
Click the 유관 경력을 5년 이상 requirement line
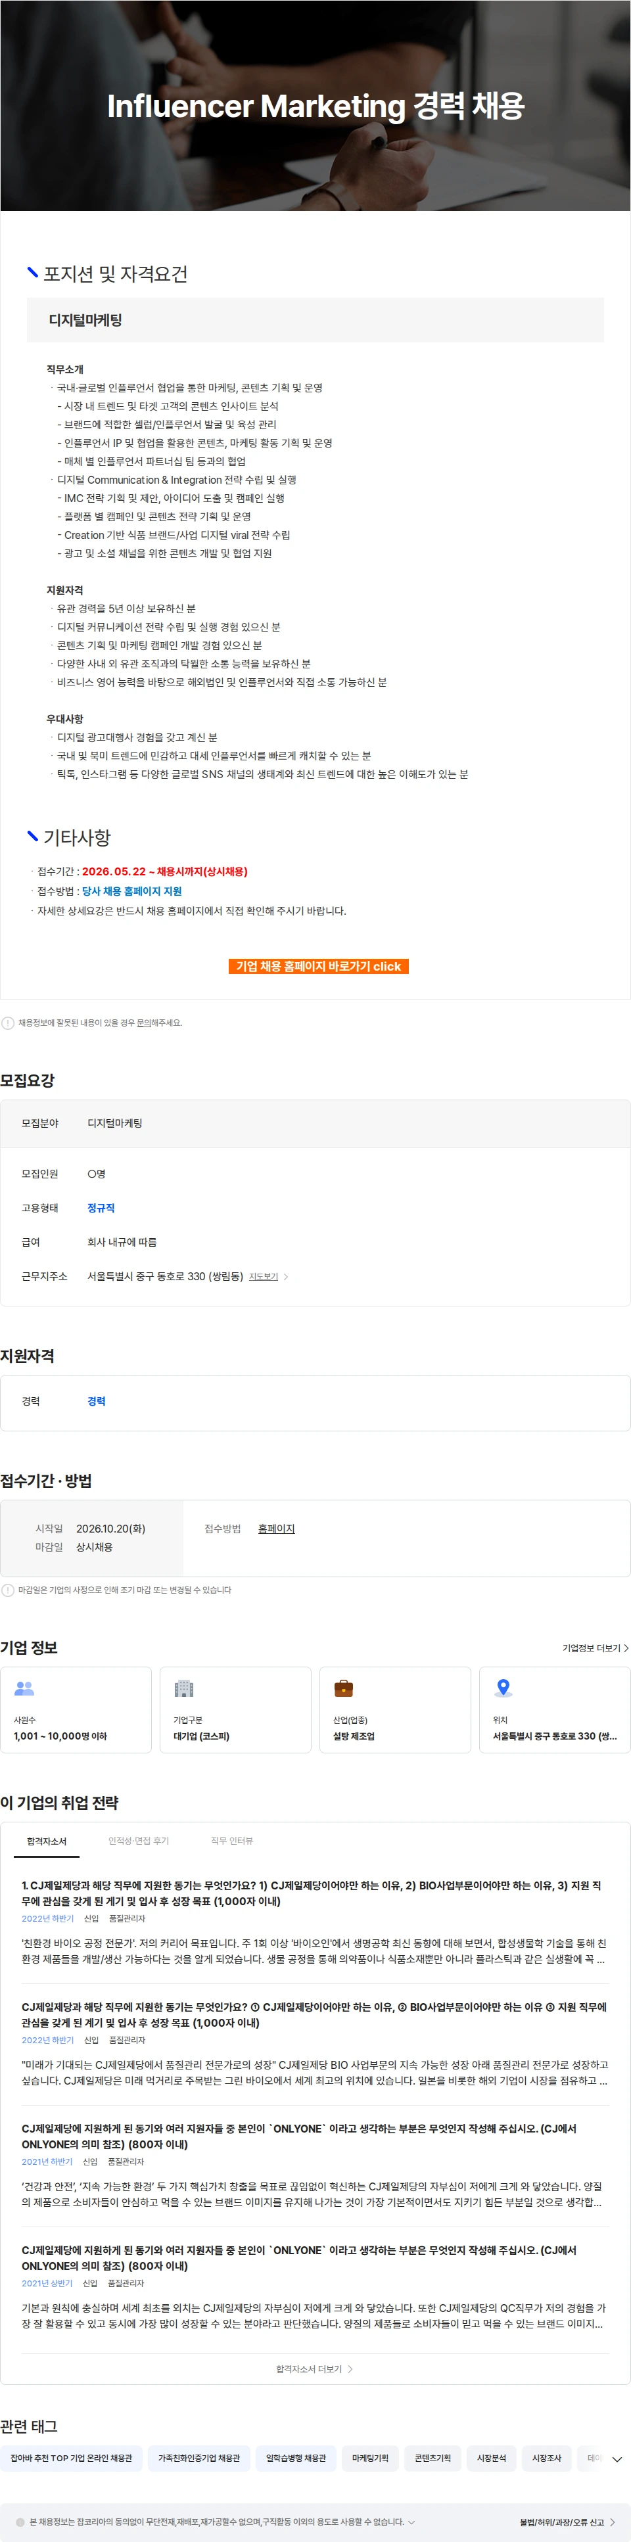point(126,609)
